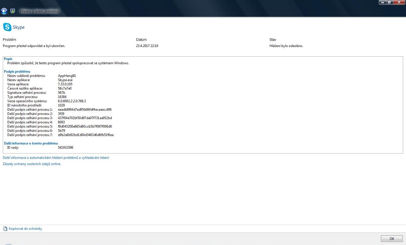This screenshot has width=406, height=245.
Task: Select hang type value 16384
Action: pos(62,97)
